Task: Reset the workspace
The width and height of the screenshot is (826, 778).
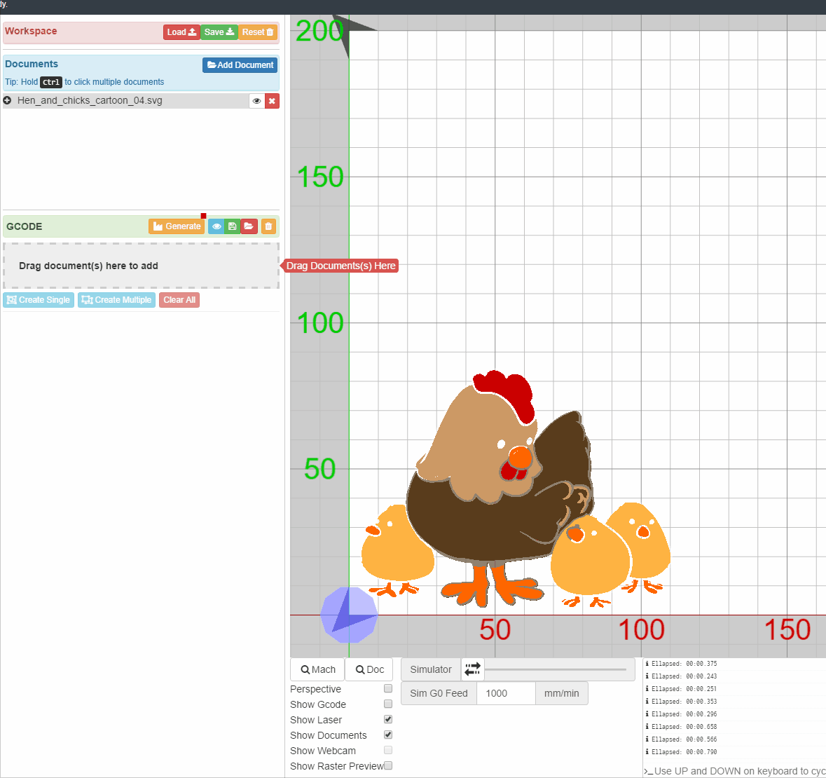Action: [258, 32]
